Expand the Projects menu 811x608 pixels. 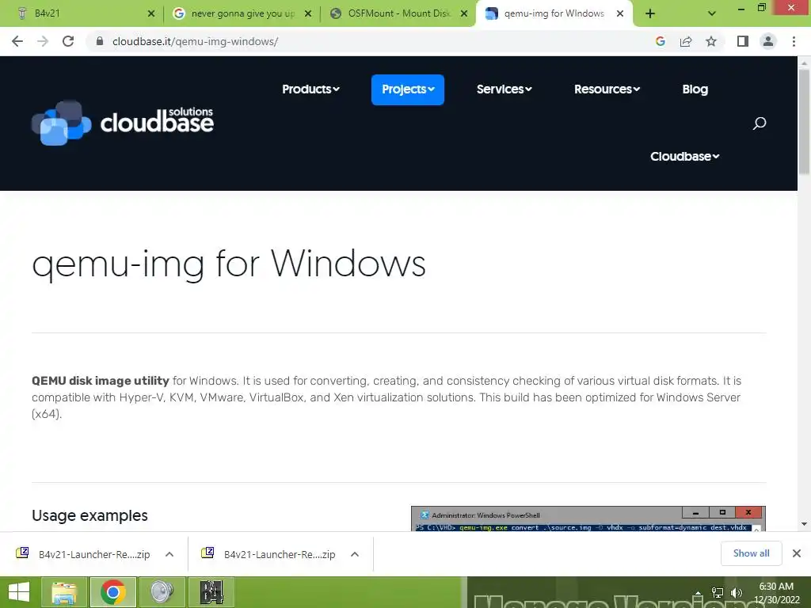tap(408, 89)
